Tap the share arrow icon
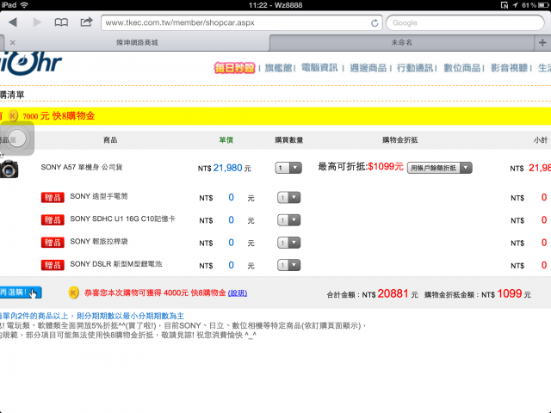This screenshot has height=413, width=551. [x=86, y=22]
